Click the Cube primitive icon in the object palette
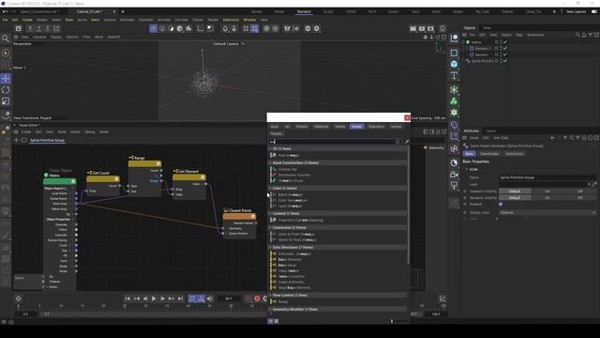Viewport: 600px width, 338px height. pos(454,64)
